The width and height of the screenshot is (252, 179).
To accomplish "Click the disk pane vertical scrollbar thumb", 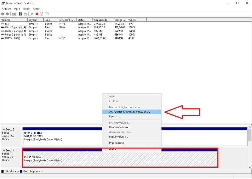I will 250,135.
